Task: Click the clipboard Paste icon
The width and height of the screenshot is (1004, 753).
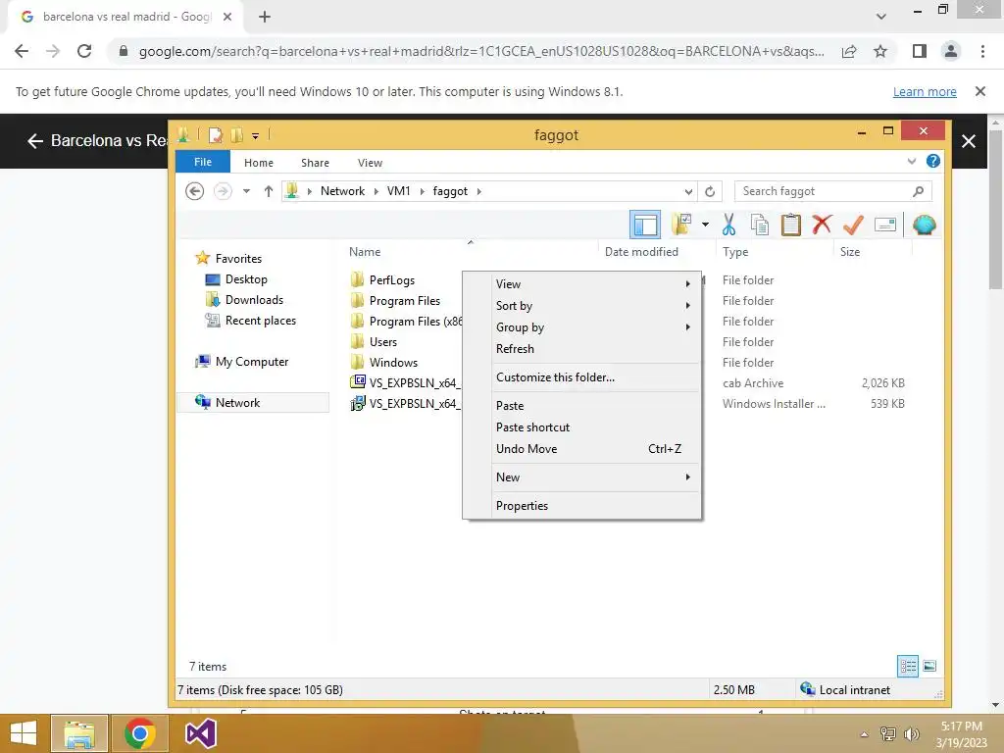Action: [x=791, y=225]
